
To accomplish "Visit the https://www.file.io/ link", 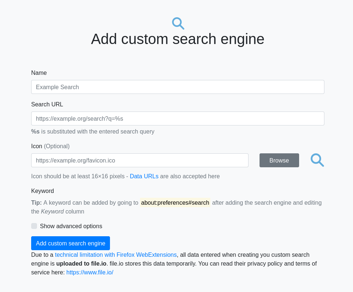I will [90, 272].
